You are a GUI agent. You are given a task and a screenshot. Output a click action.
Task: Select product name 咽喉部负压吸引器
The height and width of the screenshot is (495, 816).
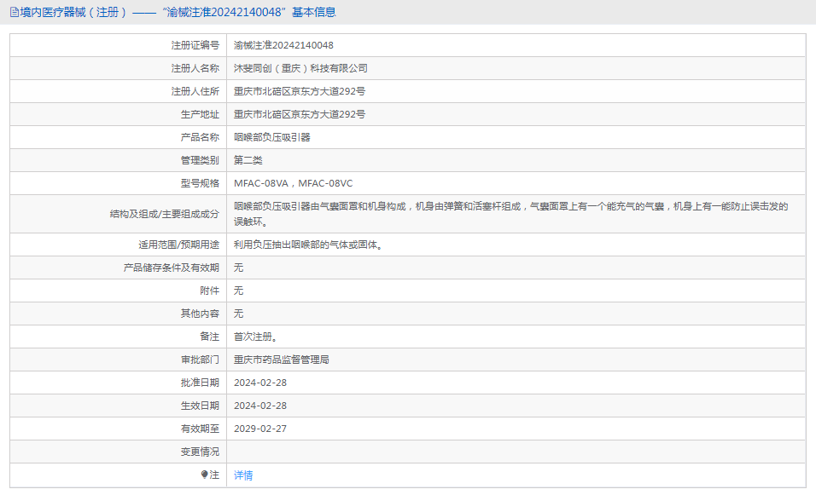(271, 137)
